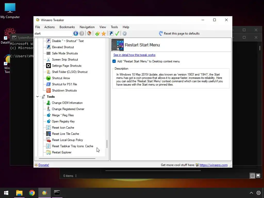Click the Screen Snip scissors icon
The width and height of the screenshot is (264, 198).
click(x=48, y=60)
